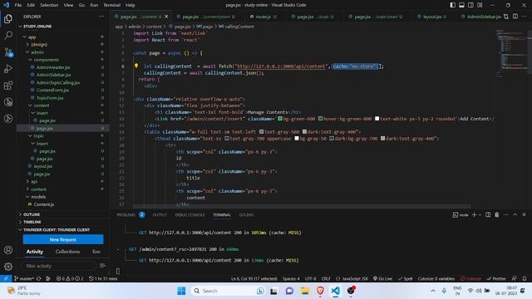Open Windows Start button
The height and width of the screenshot is (299, 532).
(x=181, y=291)
